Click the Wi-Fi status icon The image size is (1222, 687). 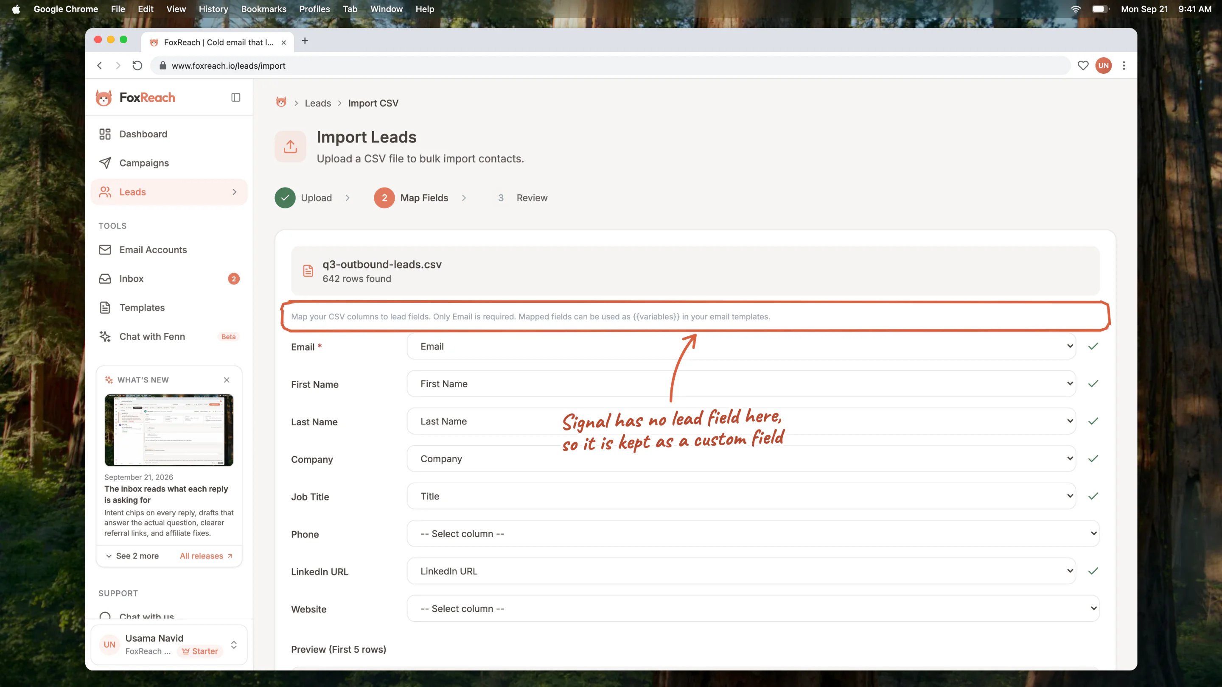coord(1076,9)
